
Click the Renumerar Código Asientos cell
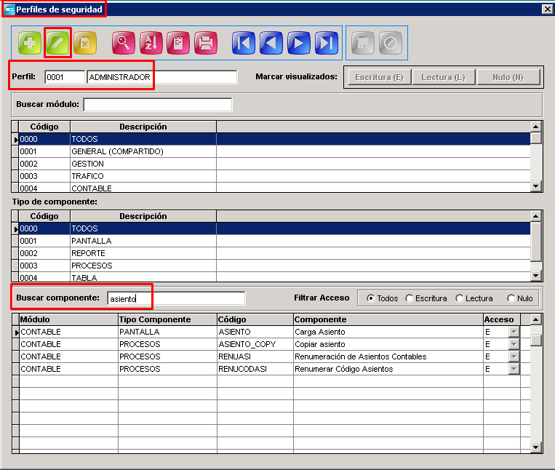click(388, 369)
